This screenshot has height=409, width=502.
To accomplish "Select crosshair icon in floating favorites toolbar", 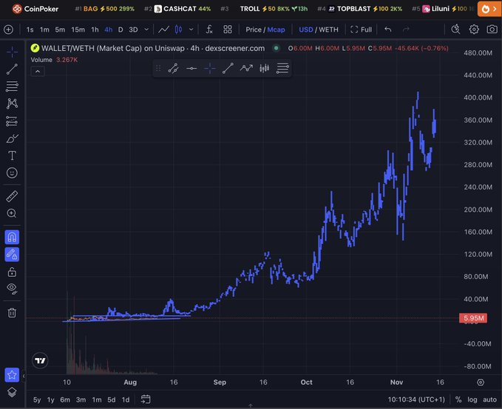I will tap(210, 68).
